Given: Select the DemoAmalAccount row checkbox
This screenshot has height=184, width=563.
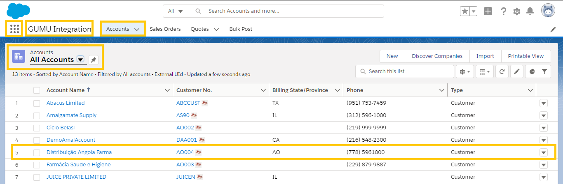Looking at the screenshot, I should tap(37, 140).
